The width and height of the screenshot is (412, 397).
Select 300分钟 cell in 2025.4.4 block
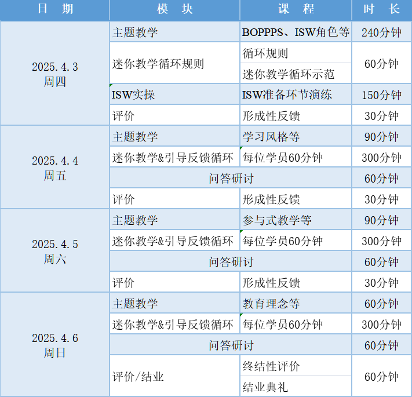(x=382, y=156)
